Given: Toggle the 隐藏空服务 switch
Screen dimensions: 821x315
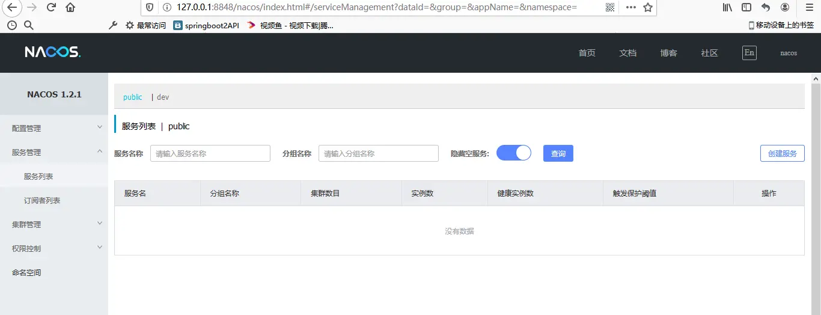Looking at the screenshot, I should (x=514, y=153).
